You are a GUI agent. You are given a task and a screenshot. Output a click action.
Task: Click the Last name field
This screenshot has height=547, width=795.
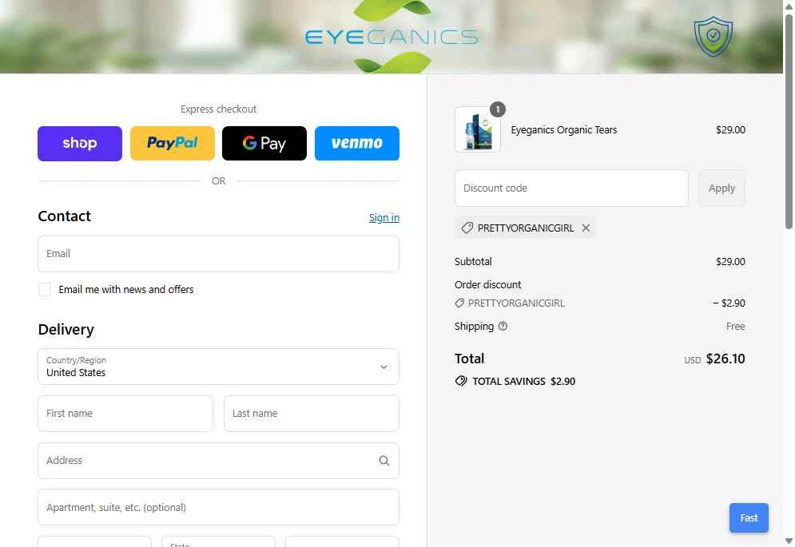[312, 414]
